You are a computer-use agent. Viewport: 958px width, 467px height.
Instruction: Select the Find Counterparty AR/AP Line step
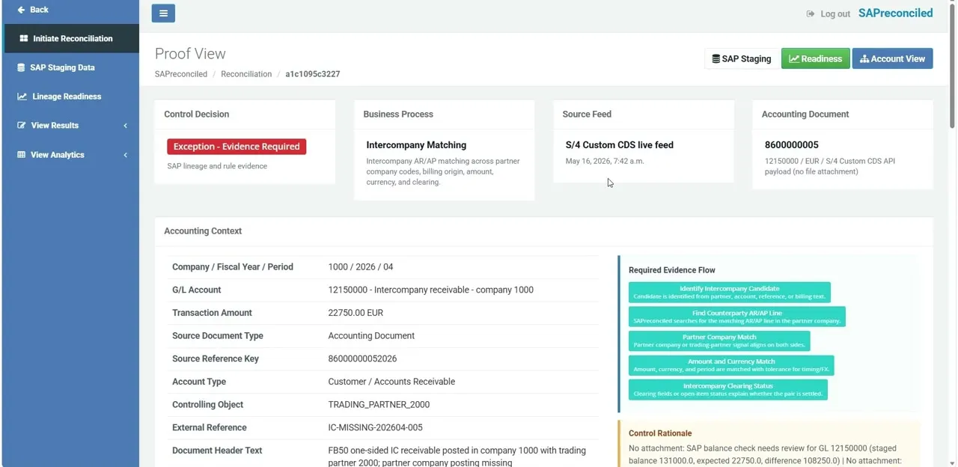[x=737, y=317]
